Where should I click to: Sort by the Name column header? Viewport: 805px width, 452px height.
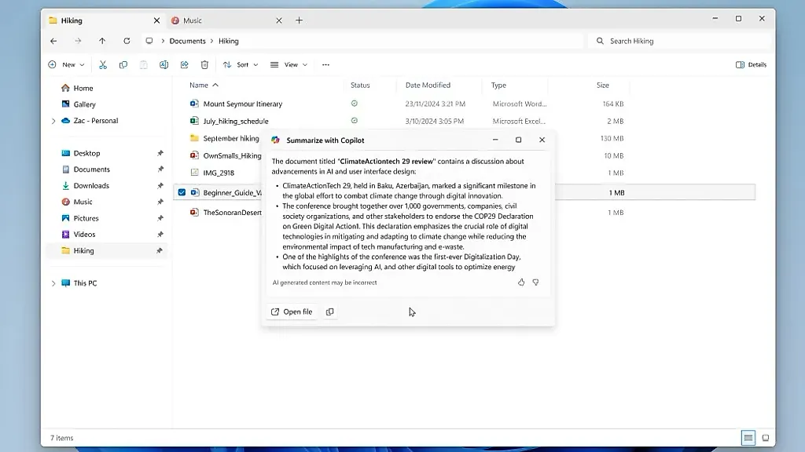[199, 85]
